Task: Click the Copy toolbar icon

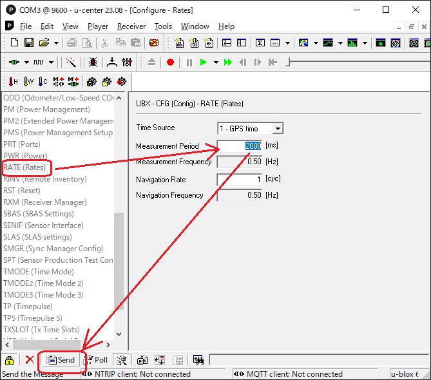Action: pyautogui.click(x=120, y=43)
